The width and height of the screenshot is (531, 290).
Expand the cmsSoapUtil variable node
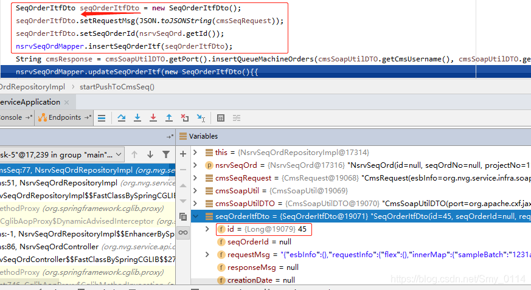(195, 190)
